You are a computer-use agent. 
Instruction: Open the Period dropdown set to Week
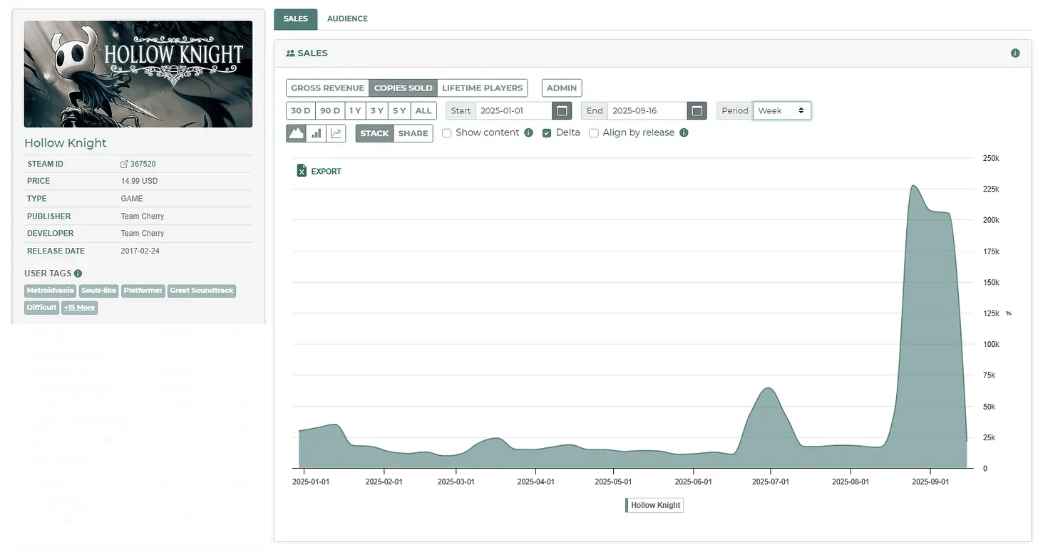tap(782, 110)
